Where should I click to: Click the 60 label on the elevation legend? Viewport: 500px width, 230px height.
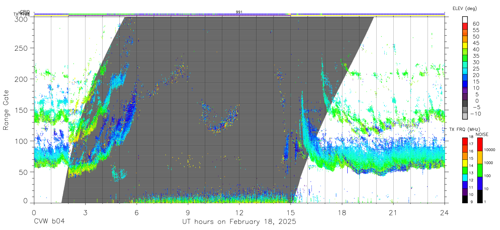476,24
